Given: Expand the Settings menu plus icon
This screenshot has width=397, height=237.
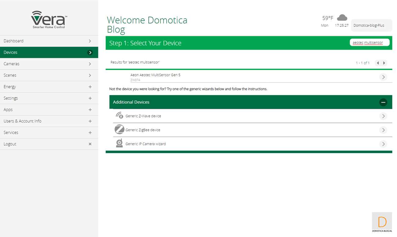Looking at the screenshot, I should [90, 98].
